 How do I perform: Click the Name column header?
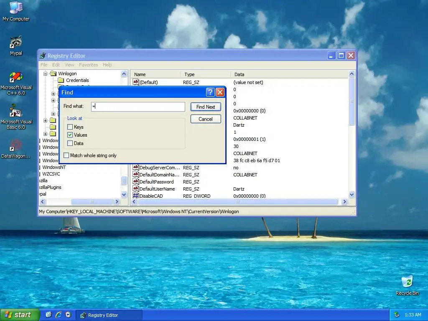coord(155,74)
